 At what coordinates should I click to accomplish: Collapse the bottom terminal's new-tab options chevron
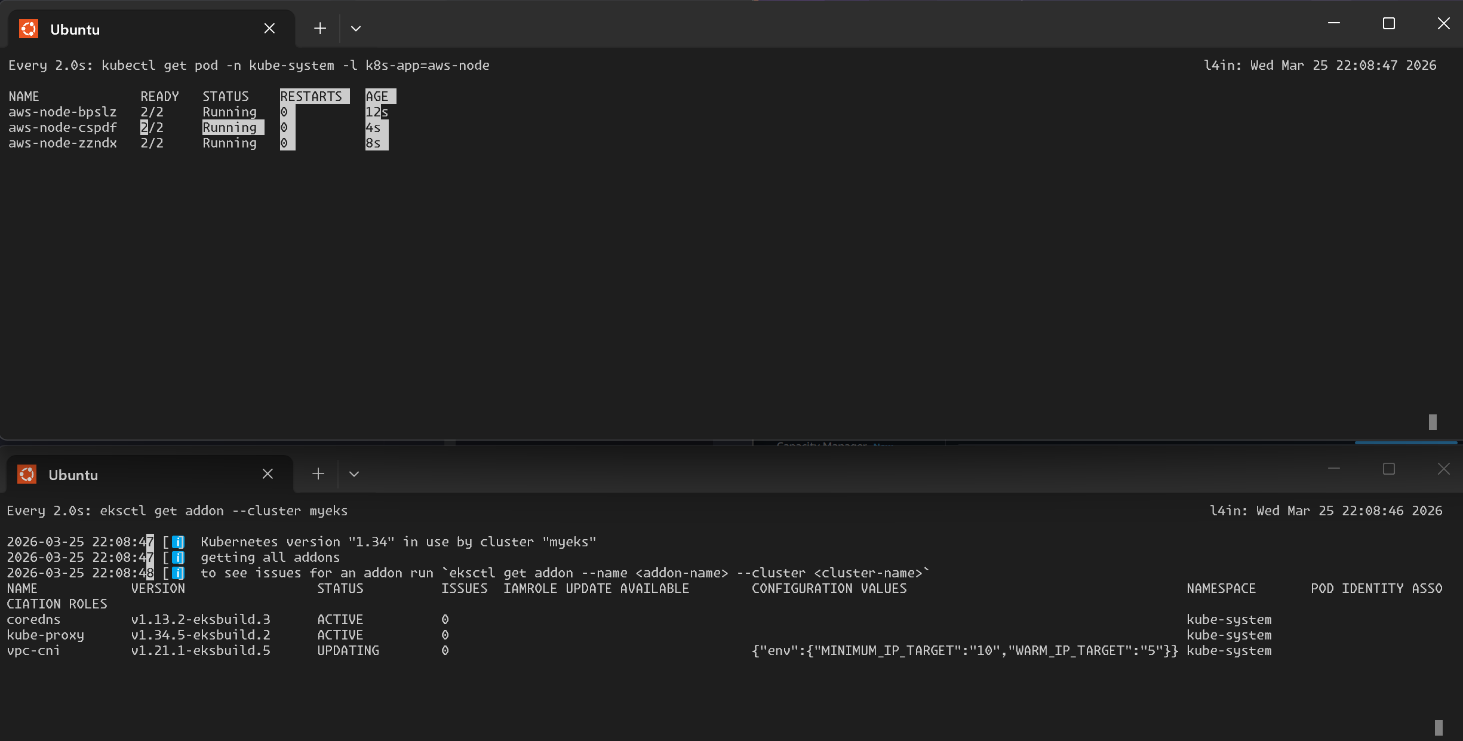coord(354,473)
